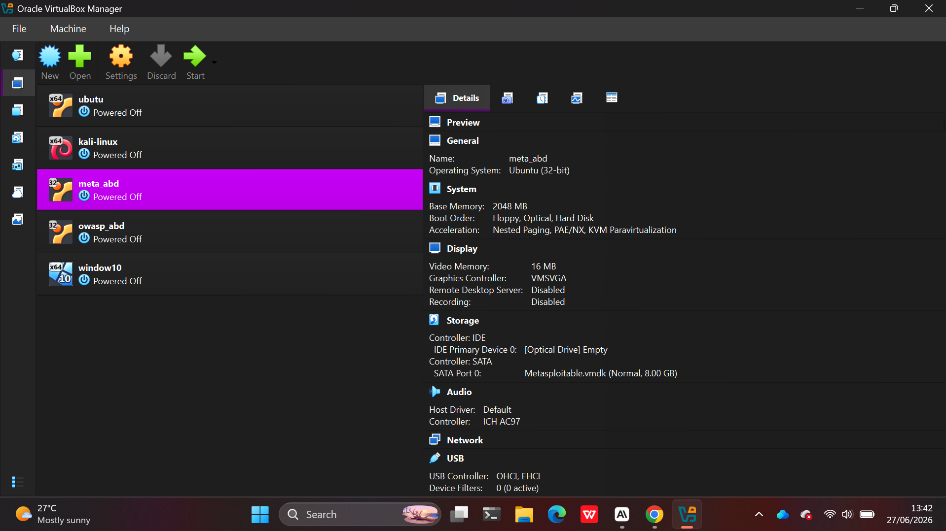Open the clock showing 13:42
This screenshot has height=531, width=946.
click(x=910, y=514)
